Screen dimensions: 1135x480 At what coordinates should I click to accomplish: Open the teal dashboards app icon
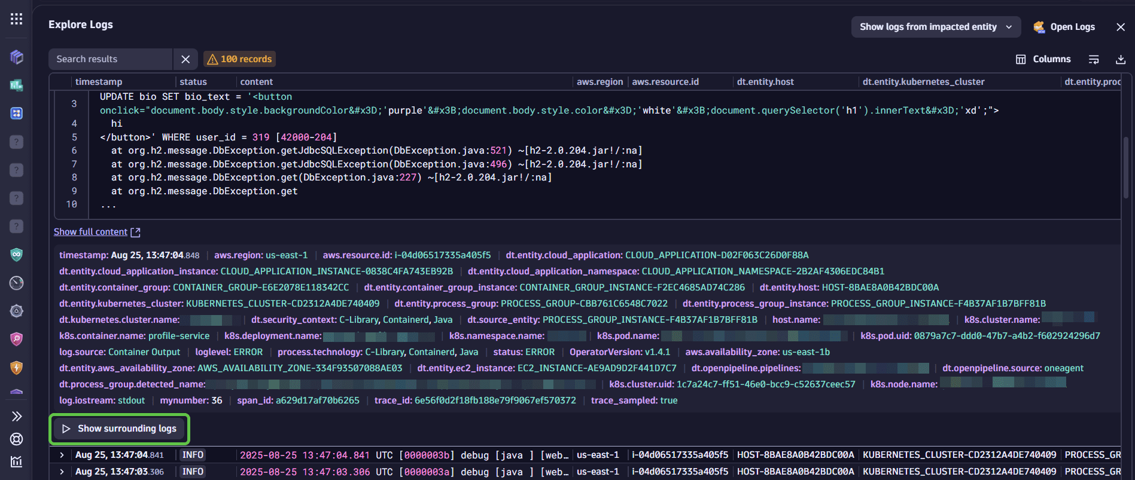coord(17,85)
